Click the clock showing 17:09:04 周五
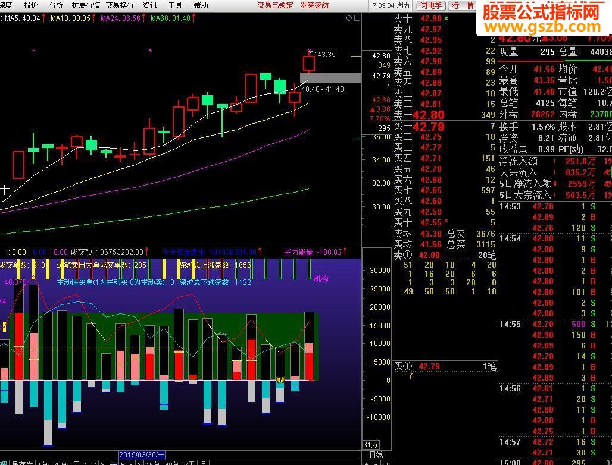The height and width of the screenshot is (465, 612). (x=390, y=5)
